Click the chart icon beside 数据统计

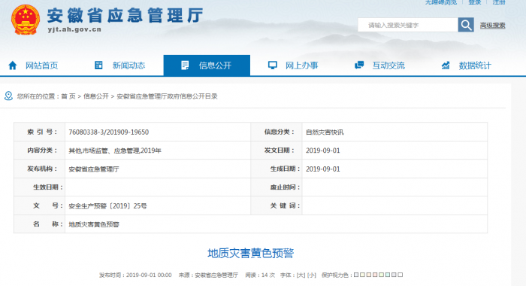click(446, 65)
